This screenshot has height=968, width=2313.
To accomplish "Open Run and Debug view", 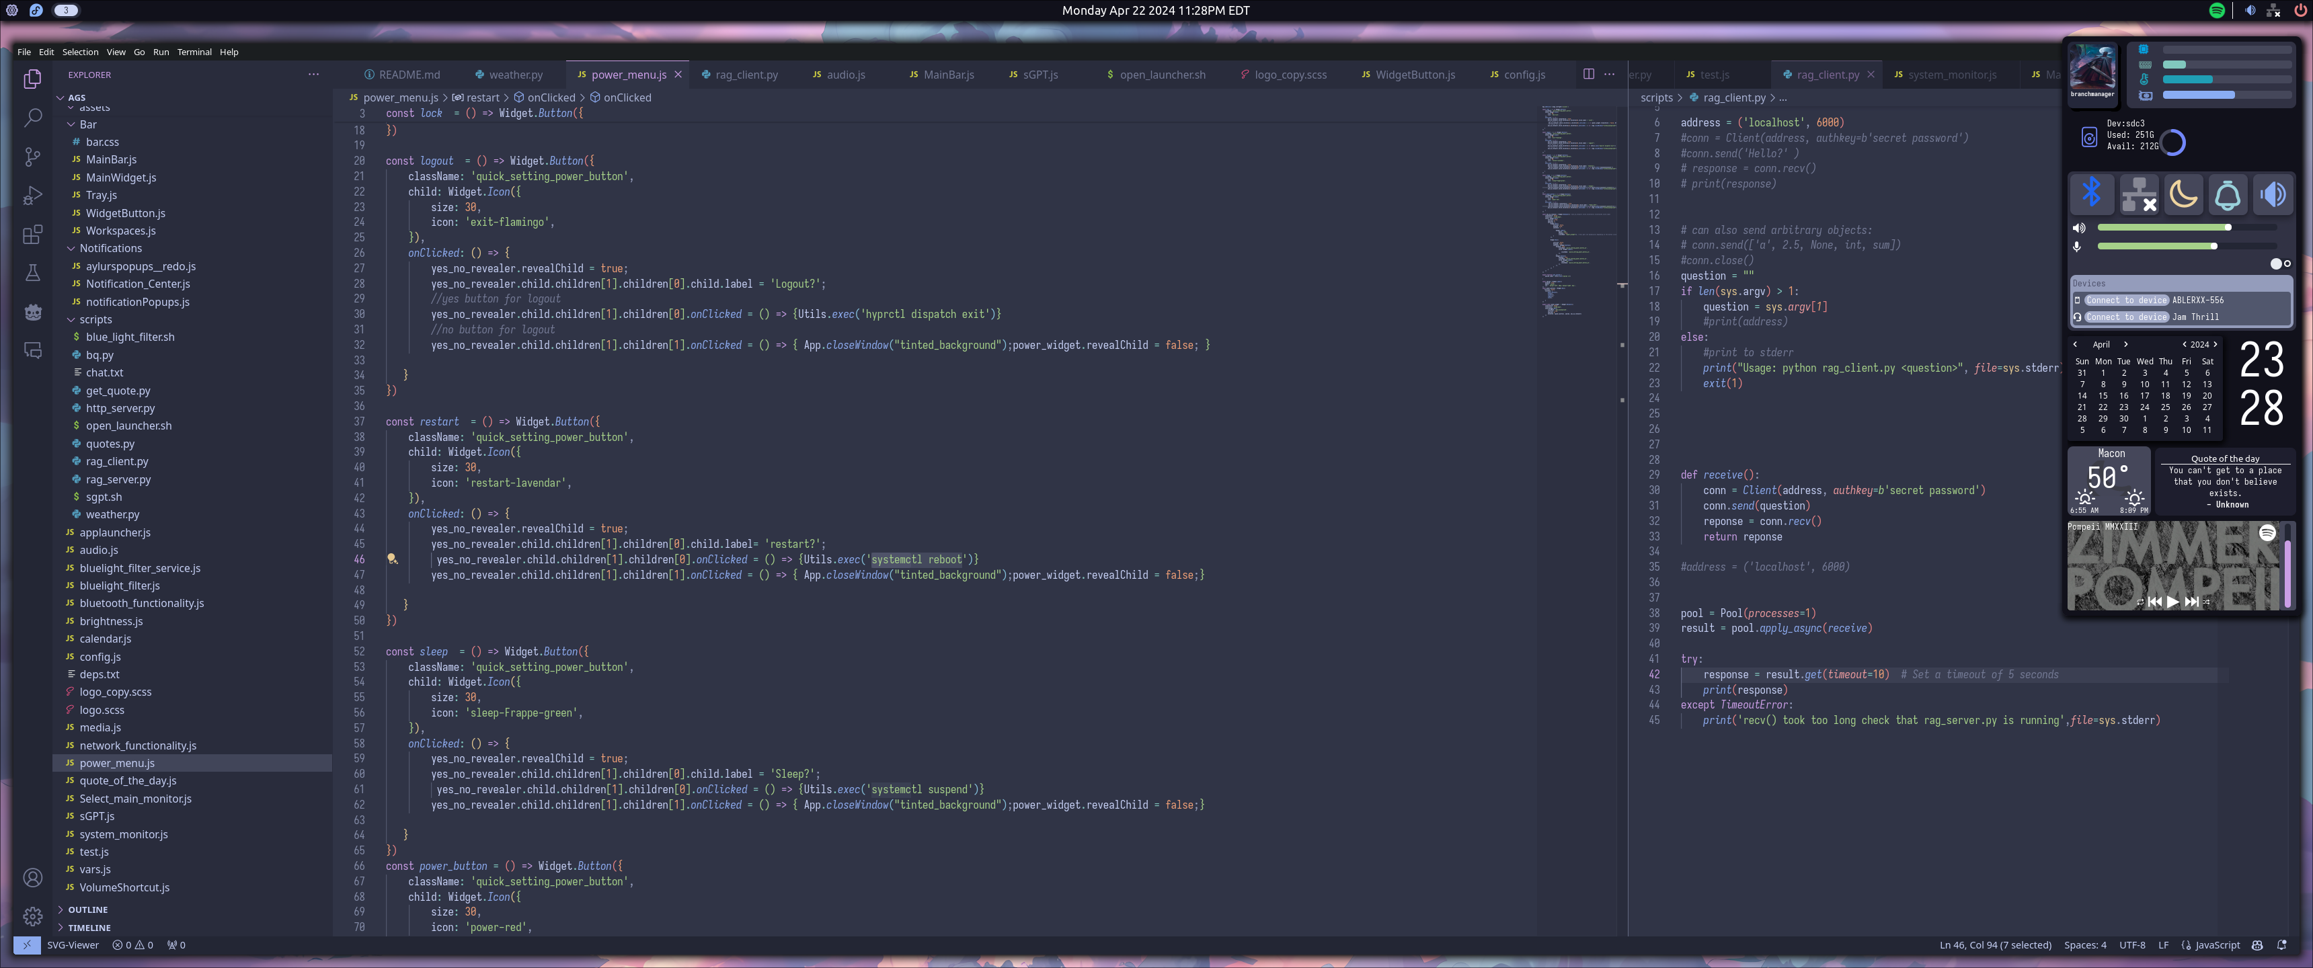I will pyautogui.click(x=32, y=196).
